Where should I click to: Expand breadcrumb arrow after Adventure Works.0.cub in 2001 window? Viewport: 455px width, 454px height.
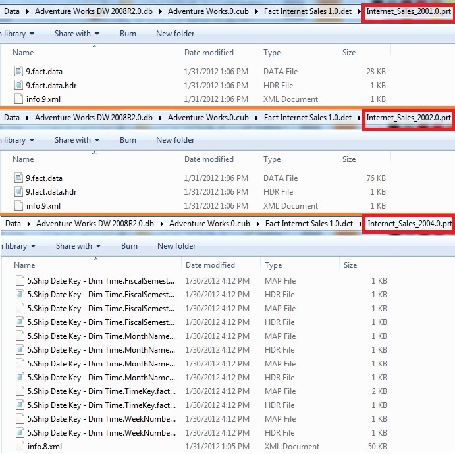point(257,12)
